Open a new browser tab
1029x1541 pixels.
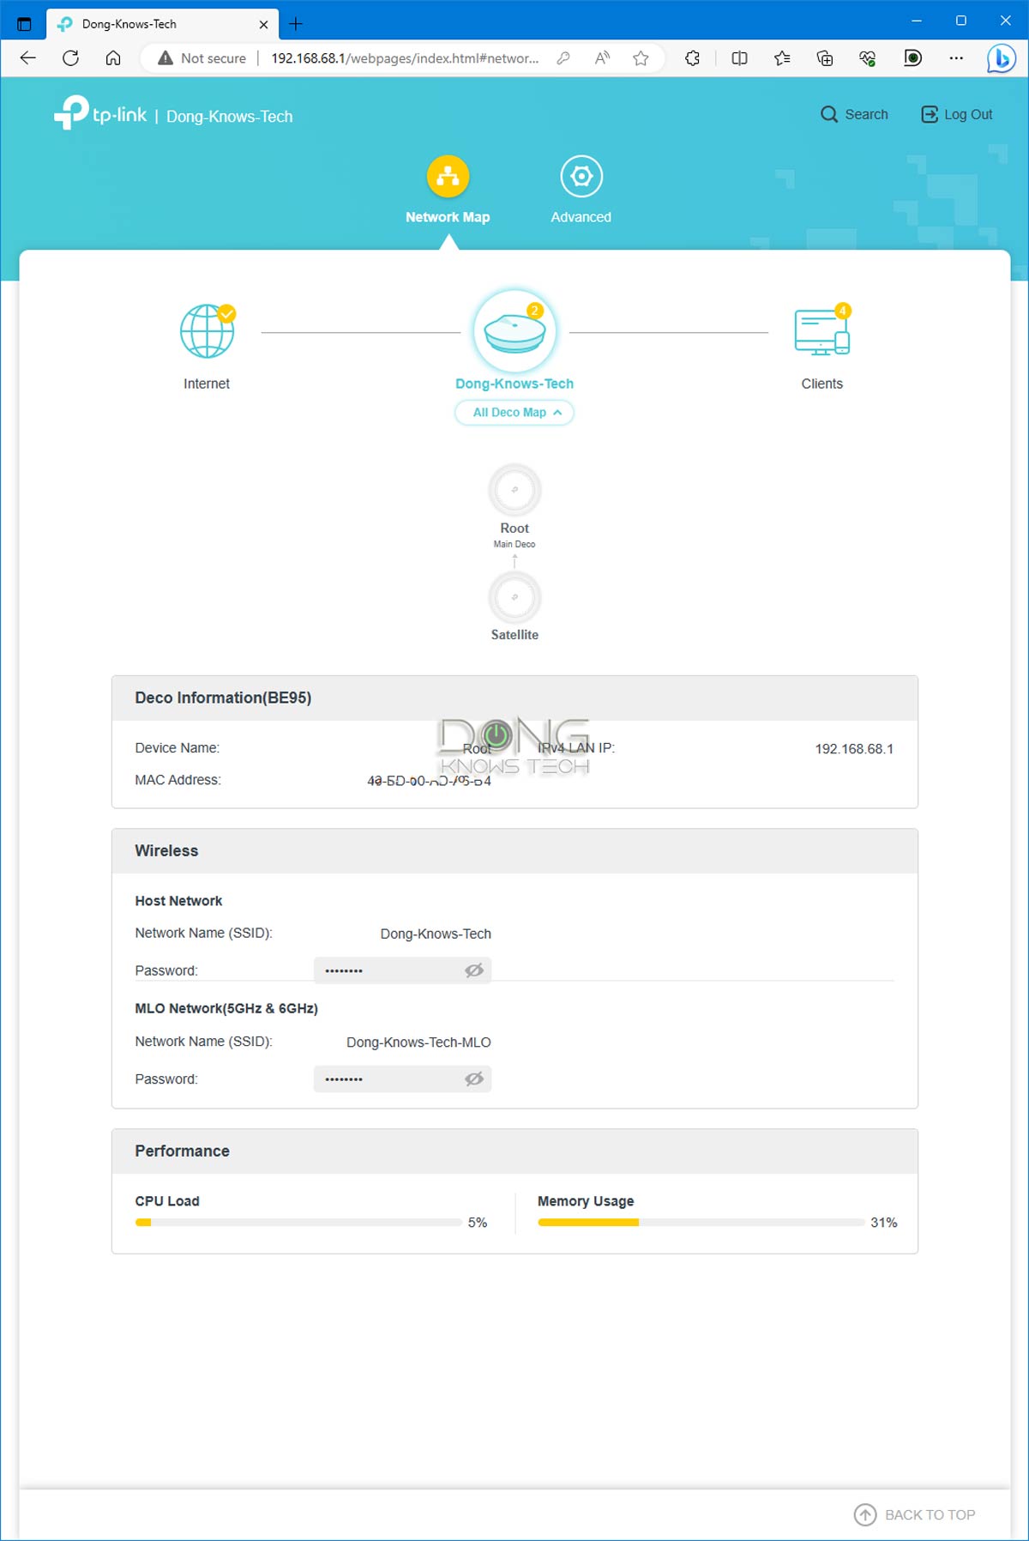[x=296, y=24]
